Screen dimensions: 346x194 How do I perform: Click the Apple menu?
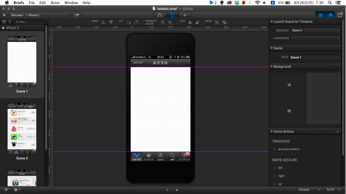click(x=7, y=3)
